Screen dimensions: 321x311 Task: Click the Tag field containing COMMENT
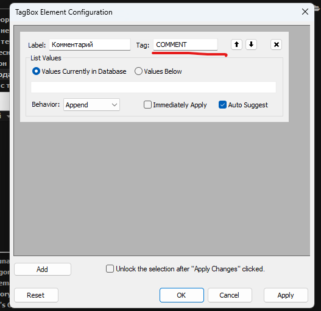pyautogui.click(x=185, y=45)
